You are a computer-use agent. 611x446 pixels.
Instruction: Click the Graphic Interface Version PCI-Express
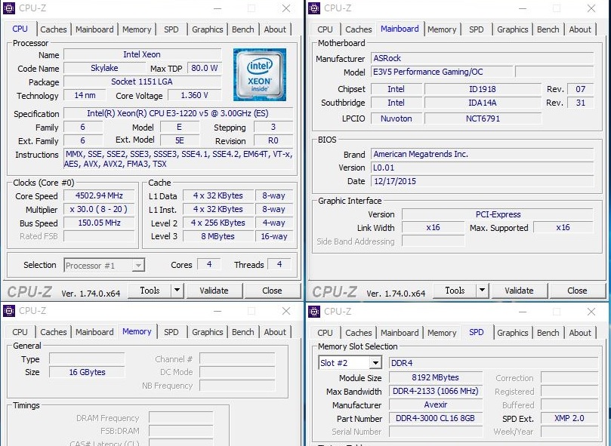pyautogui.click(x=498, y=214)
